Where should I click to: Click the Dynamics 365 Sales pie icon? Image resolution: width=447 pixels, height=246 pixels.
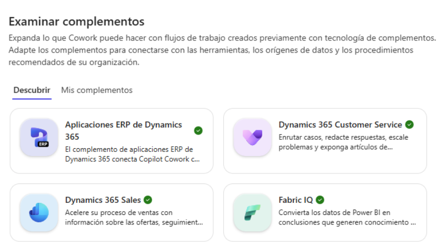(x=39, y=212)
